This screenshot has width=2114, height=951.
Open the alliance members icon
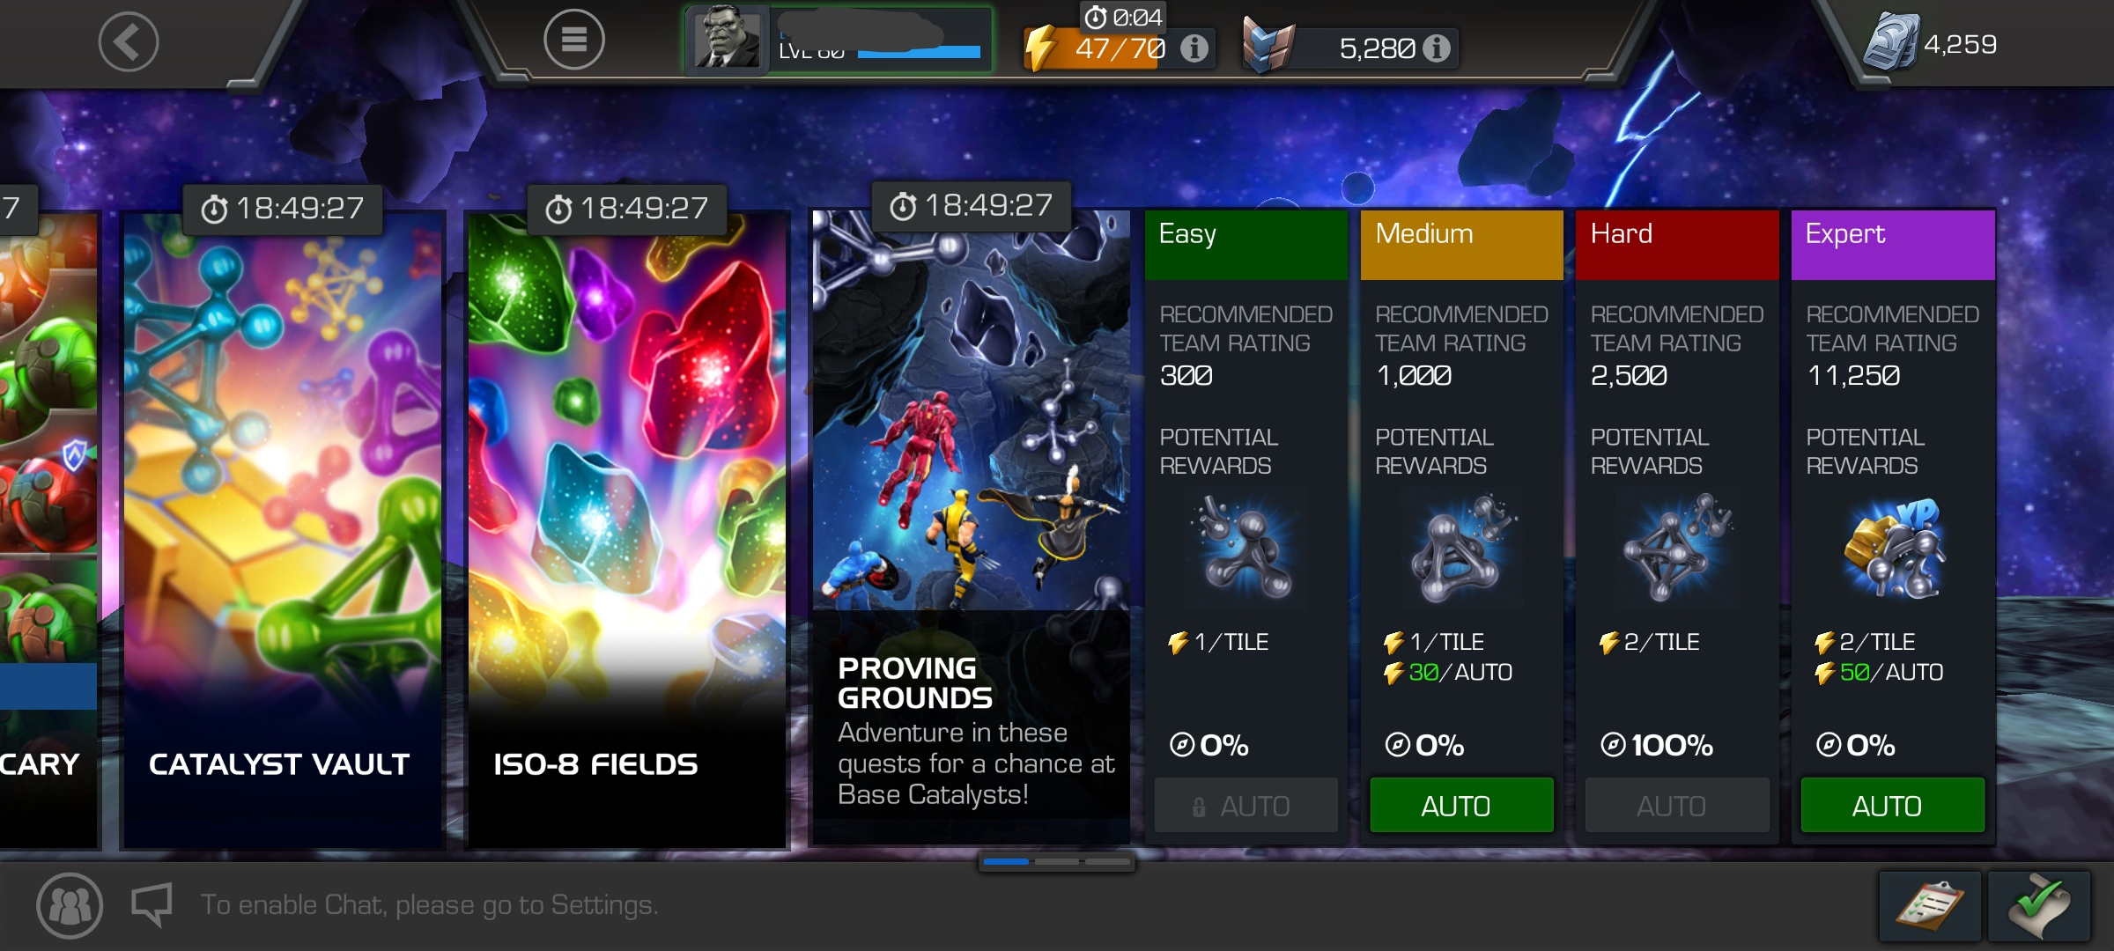click(x=70, y=905)
